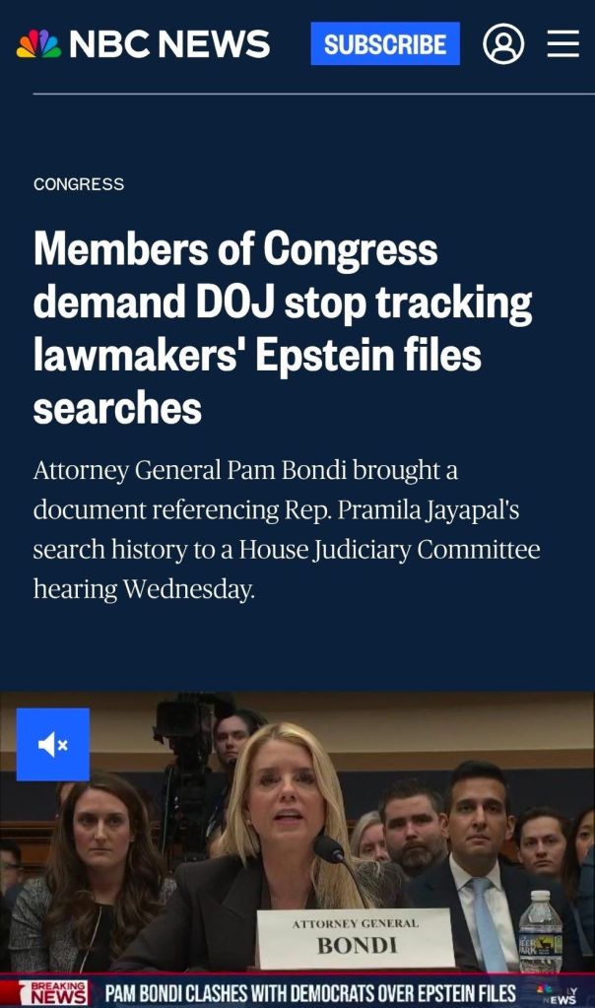Viewport: 595px width, 1008px height.
Task: Click the blue SUBSCRIBE button
Action: [385, 43]
